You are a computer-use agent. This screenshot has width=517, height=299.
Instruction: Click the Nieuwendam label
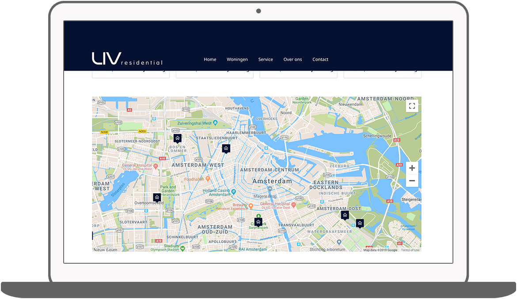350,104
